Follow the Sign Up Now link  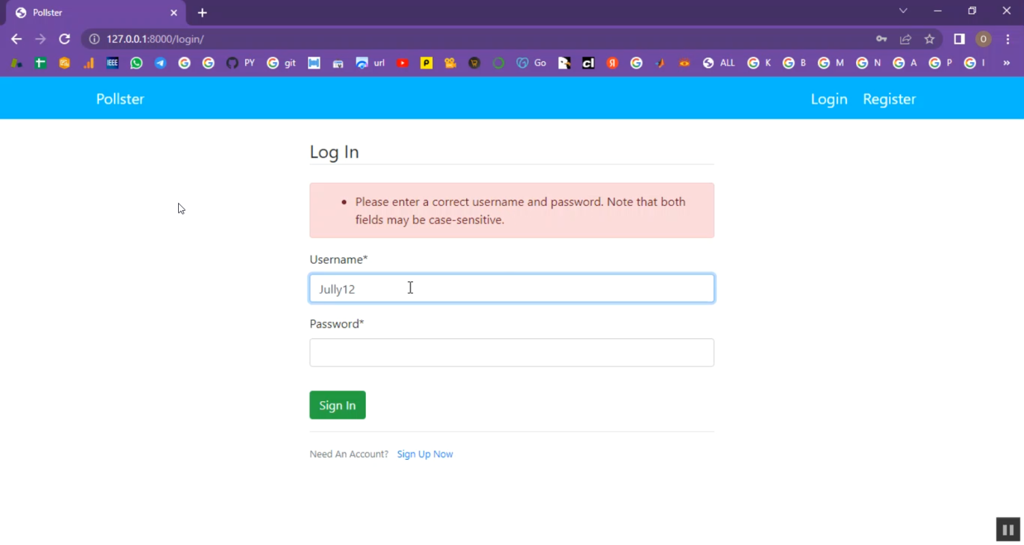pyautogui.click(x=425, y=454)
